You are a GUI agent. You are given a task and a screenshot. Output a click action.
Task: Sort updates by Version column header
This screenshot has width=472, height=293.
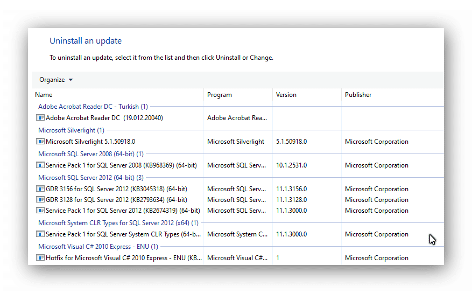point(286,95)
